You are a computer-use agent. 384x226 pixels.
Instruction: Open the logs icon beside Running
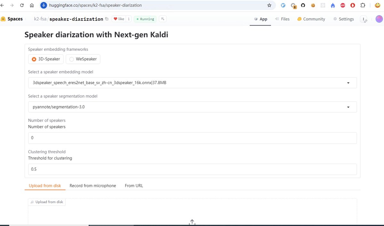[163, 19]
